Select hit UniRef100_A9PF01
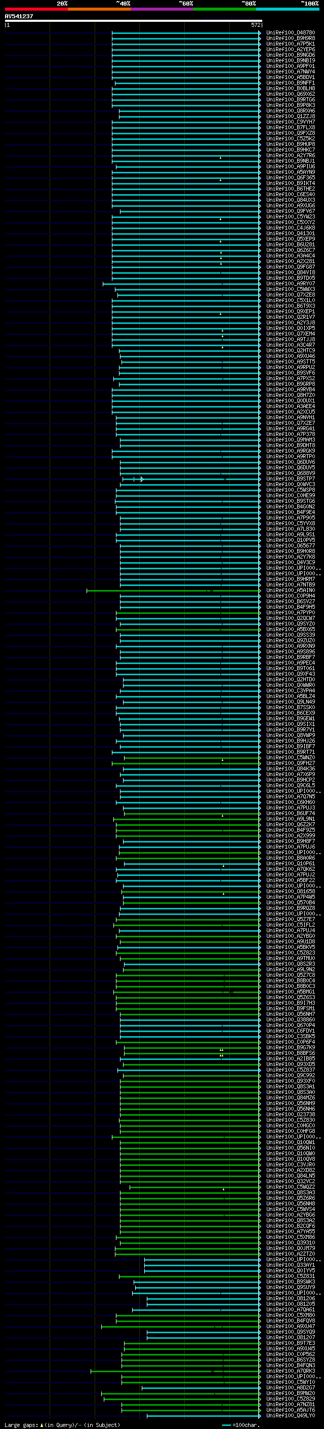Image resolution: width=324 pixels, height=1429 pixels. pyautogui.click(x=291, y=66)
